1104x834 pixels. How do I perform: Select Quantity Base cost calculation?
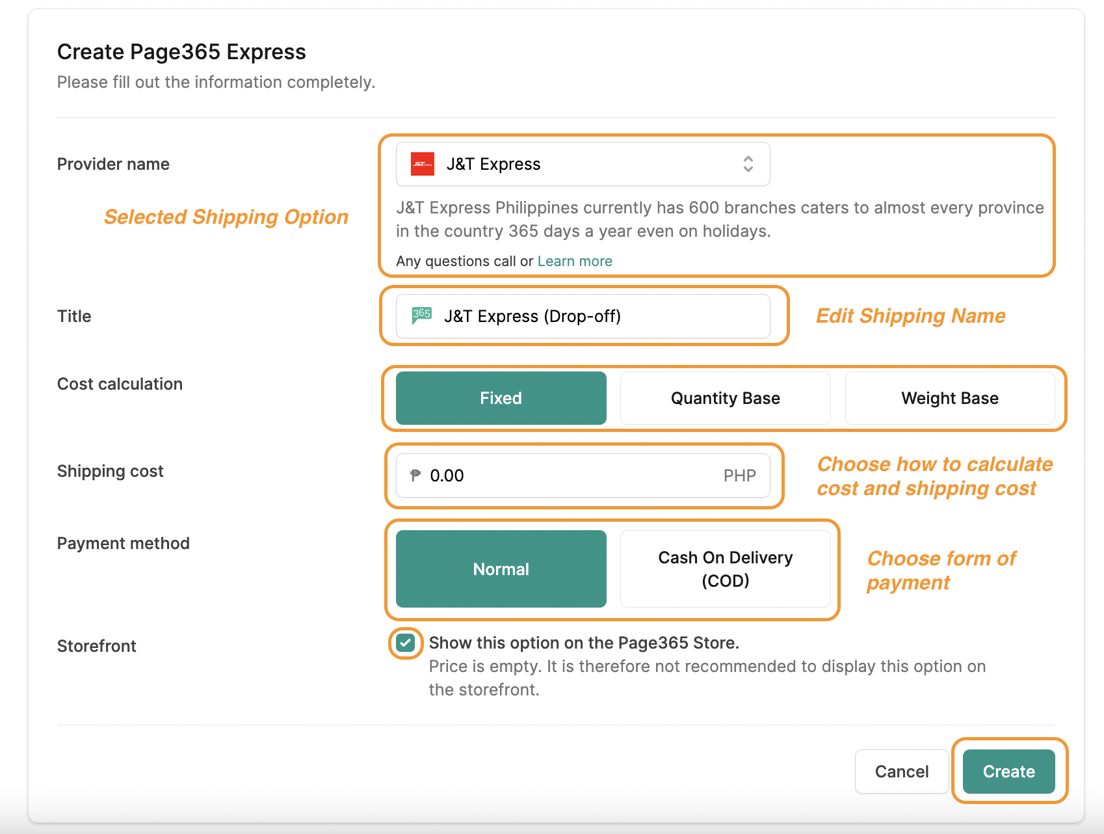pyautogui.click(x=726, y=398)
